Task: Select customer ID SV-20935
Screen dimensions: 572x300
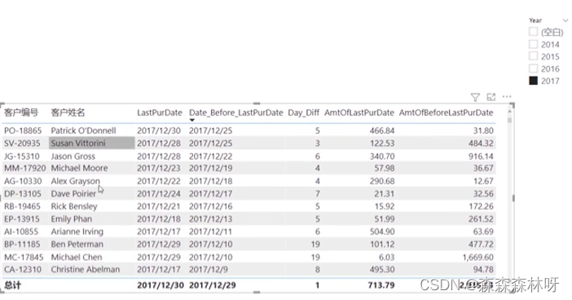Action: click(x=22, y=143)
